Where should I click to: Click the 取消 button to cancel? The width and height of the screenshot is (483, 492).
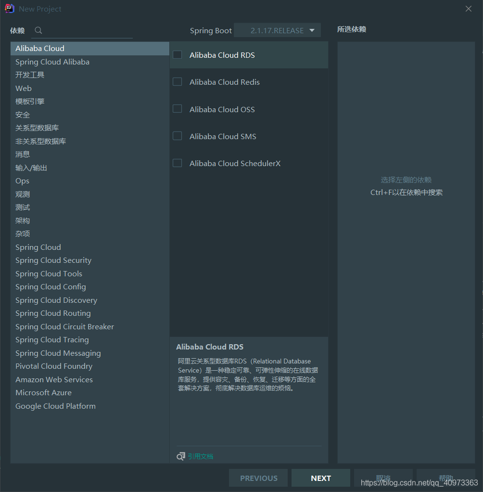[383, 478]
